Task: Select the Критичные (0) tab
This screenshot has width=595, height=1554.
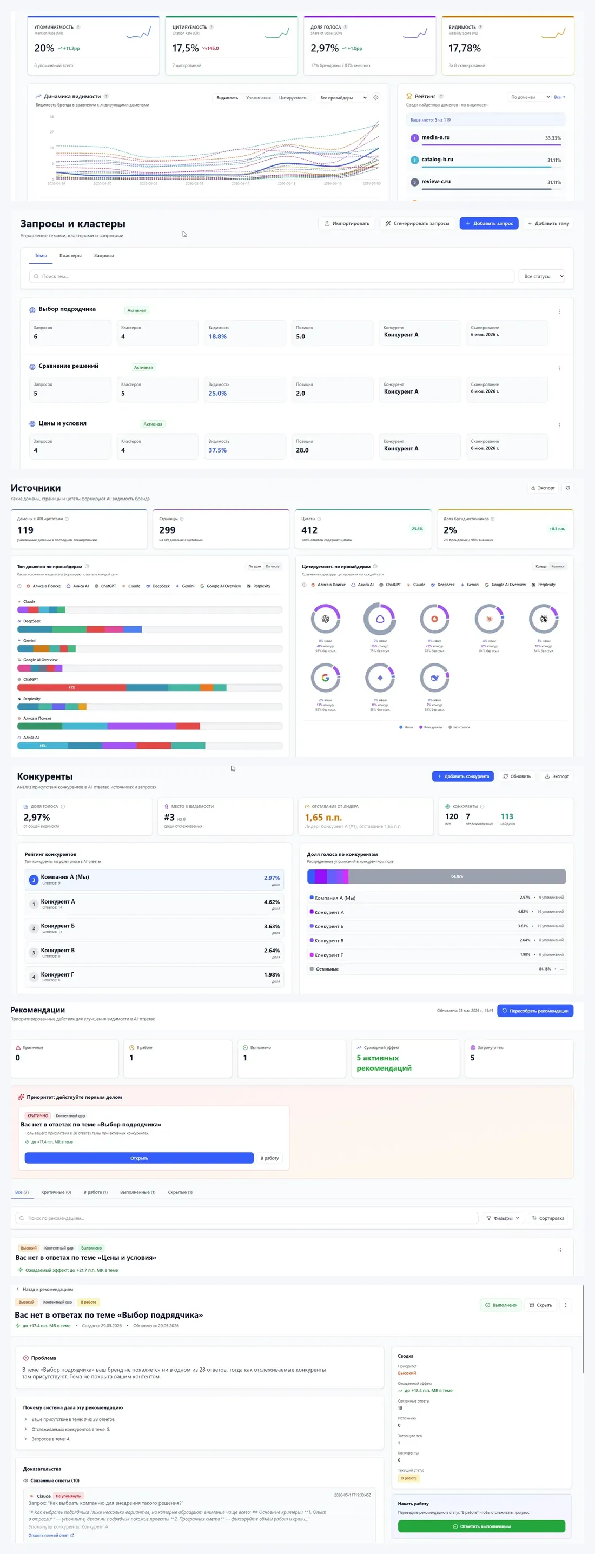Action: (x=56, y=1192)
